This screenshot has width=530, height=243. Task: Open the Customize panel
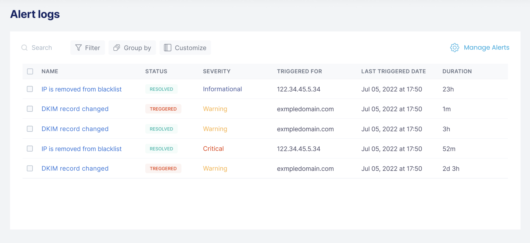click(x=185, y=48)
